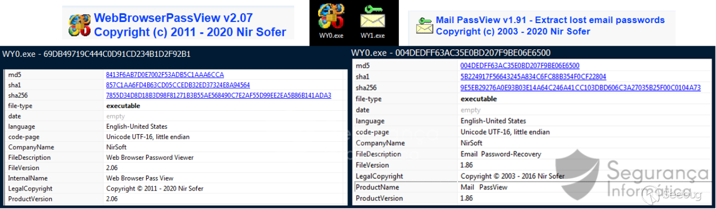Select ProductVersion value 1.86
Image resolution: width=716 pixels, height=209 pixels.
coord(466,198)
